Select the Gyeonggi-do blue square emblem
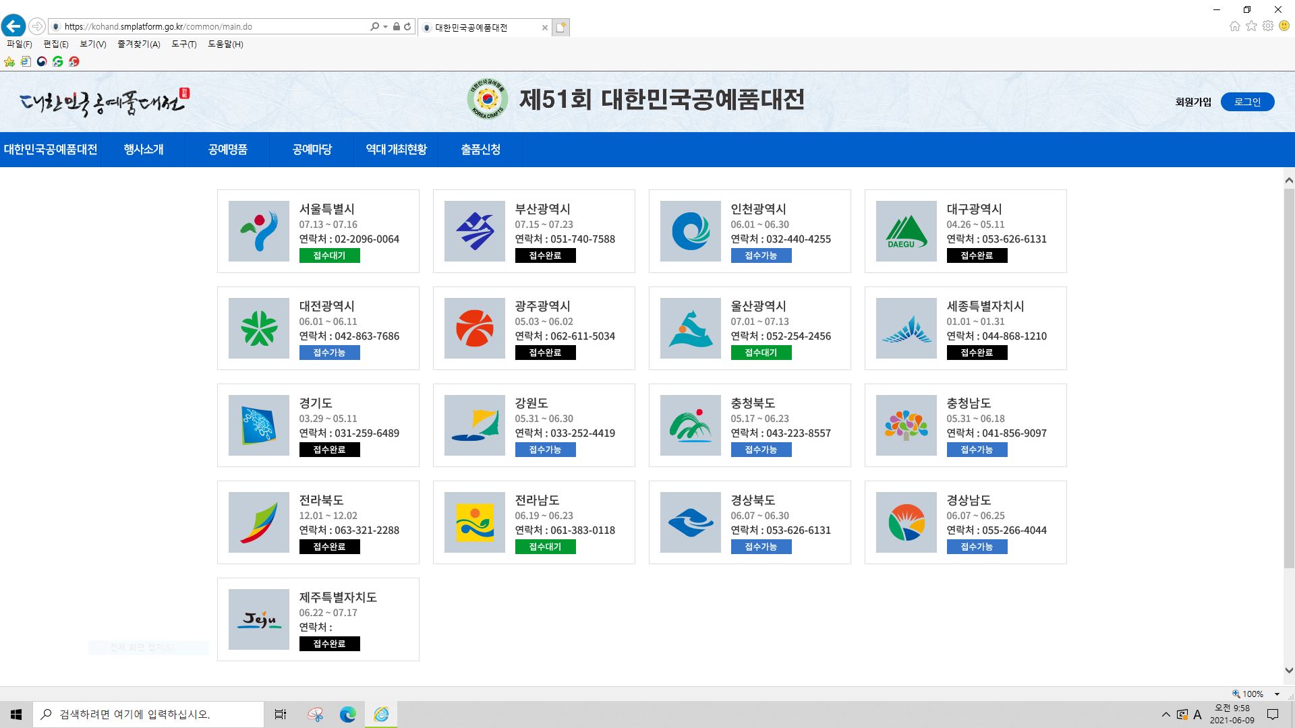Image resolution: width=1295 pixels, height=728 pixels. tap(259, 425)
